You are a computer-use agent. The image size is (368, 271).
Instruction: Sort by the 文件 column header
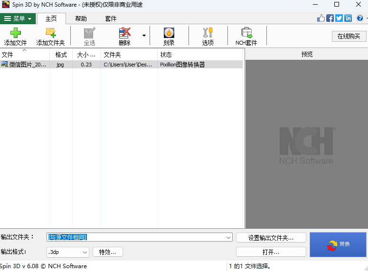[25, 55]
